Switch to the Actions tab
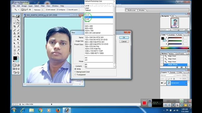This screenshot has height=113, width=202. click(171, 54)
